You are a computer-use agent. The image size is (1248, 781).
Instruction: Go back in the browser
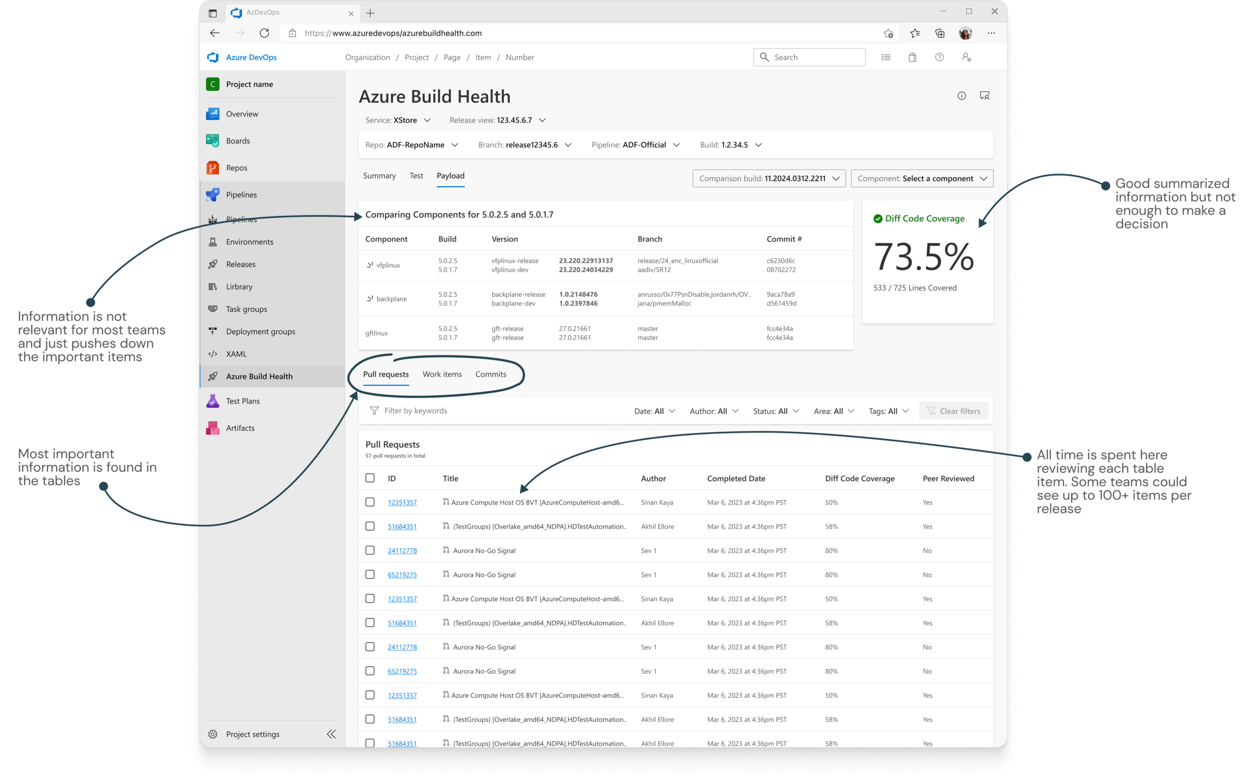215,33
